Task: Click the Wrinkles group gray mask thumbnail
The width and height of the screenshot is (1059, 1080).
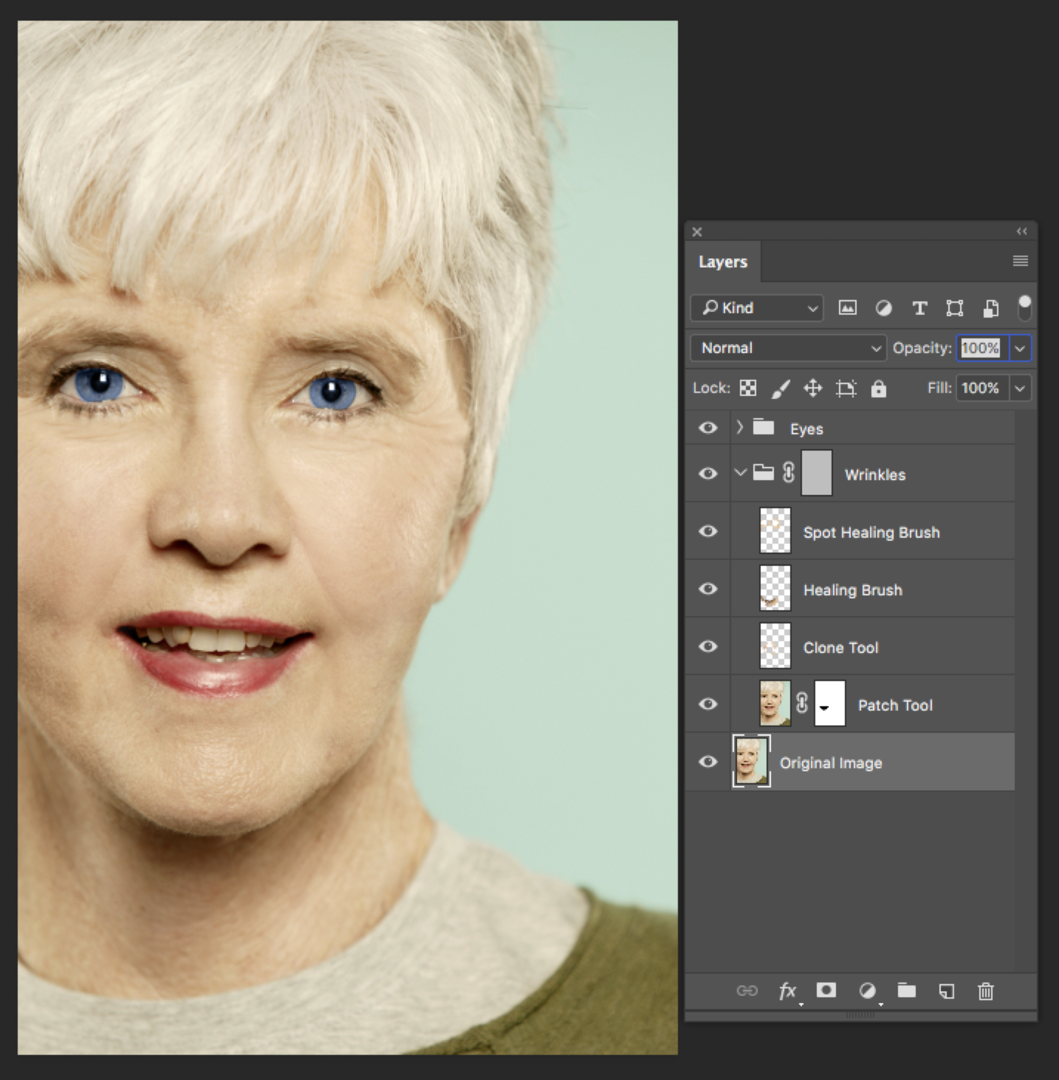Action: coord(816,472)
